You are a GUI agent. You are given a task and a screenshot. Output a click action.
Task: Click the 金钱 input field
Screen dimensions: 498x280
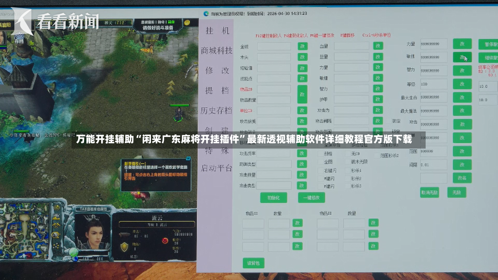coord(274,46)
